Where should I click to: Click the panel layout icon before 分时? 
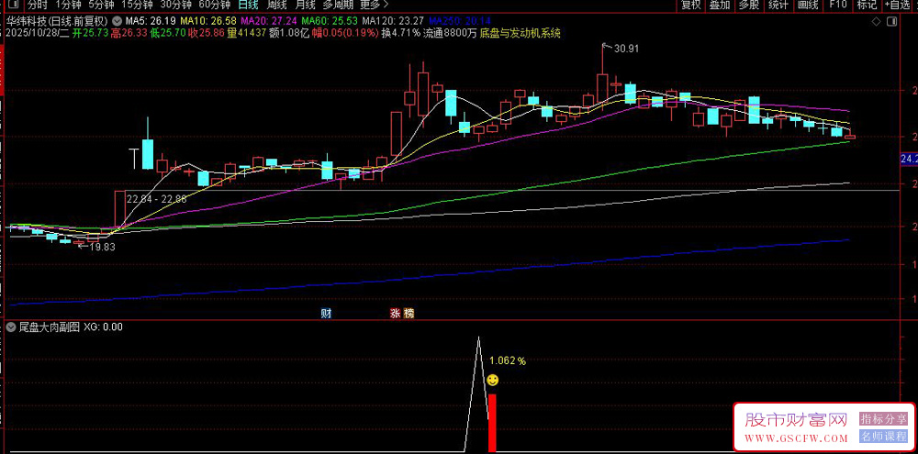click(15, 5)
